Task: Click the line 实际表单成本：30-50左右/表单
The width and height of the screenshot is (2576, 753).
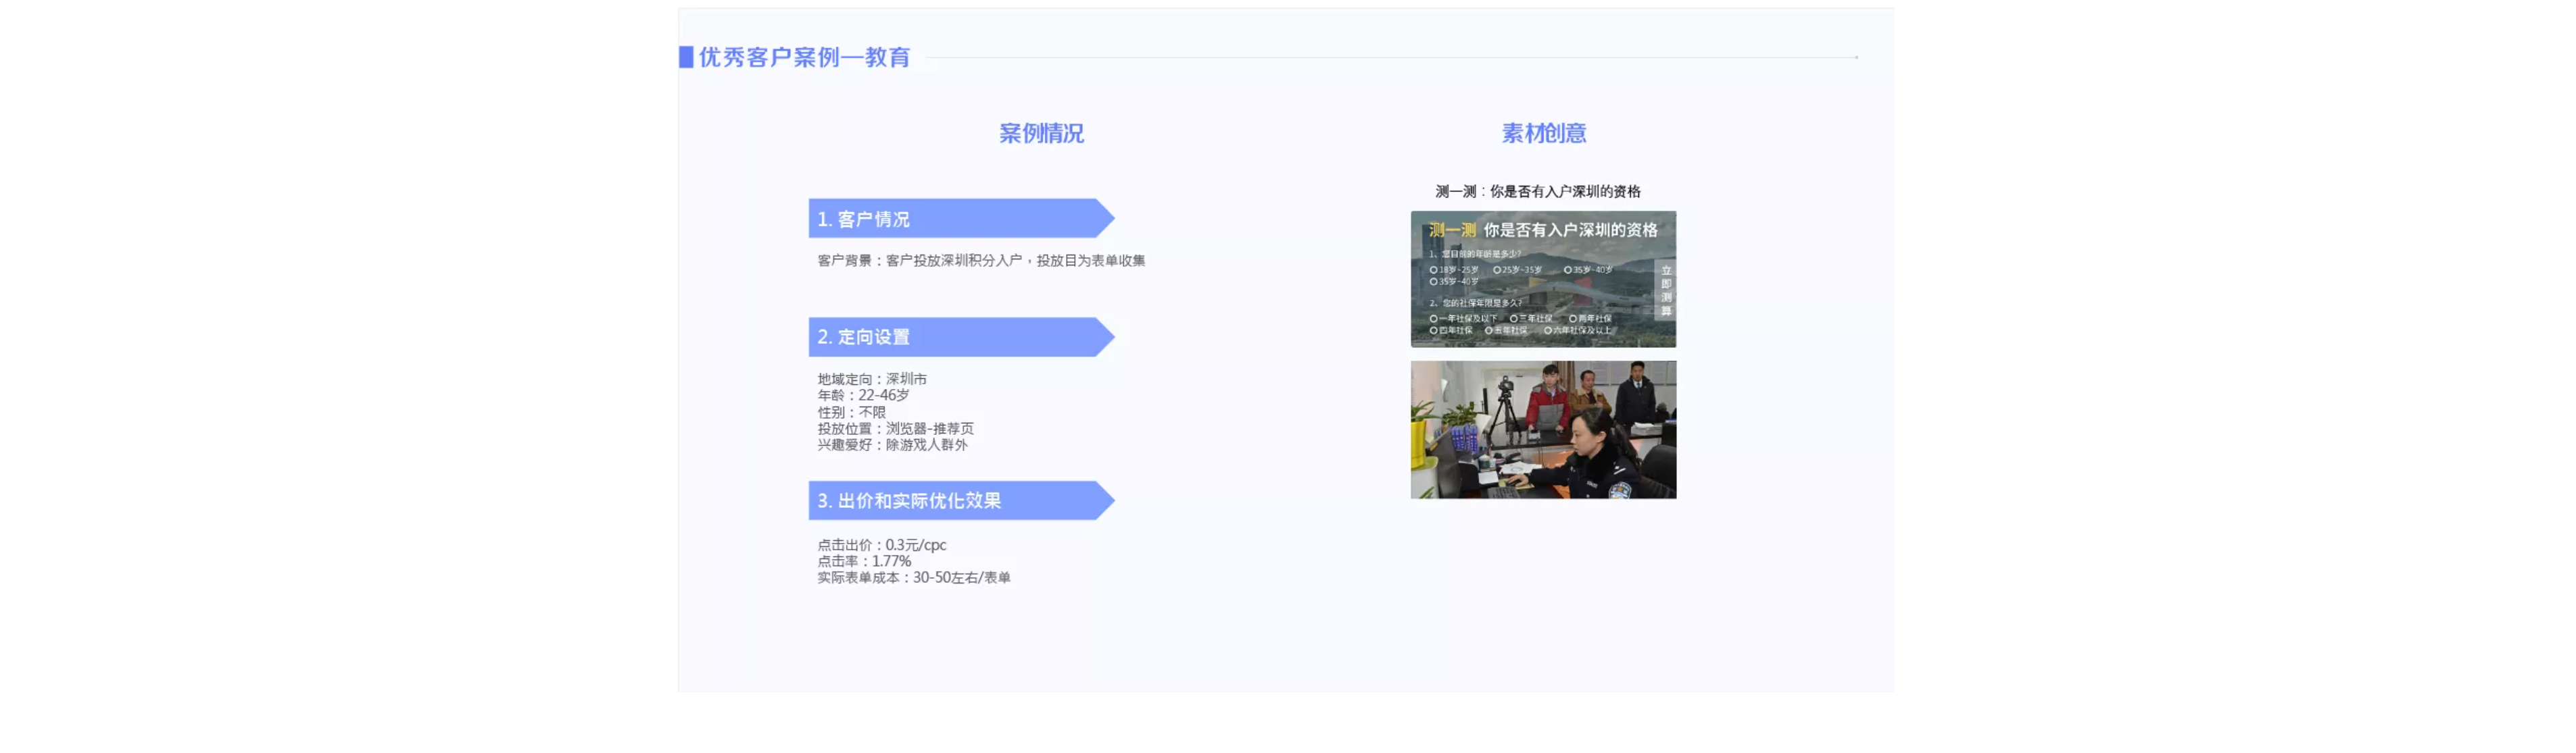Action: pyautogui.click(x=913, y=578)
